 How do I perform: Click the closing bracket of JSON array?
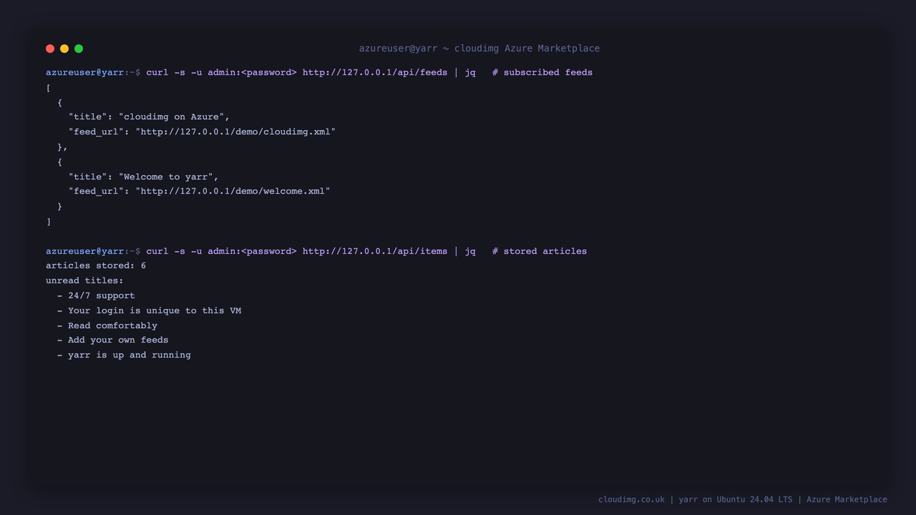[49, 221]
